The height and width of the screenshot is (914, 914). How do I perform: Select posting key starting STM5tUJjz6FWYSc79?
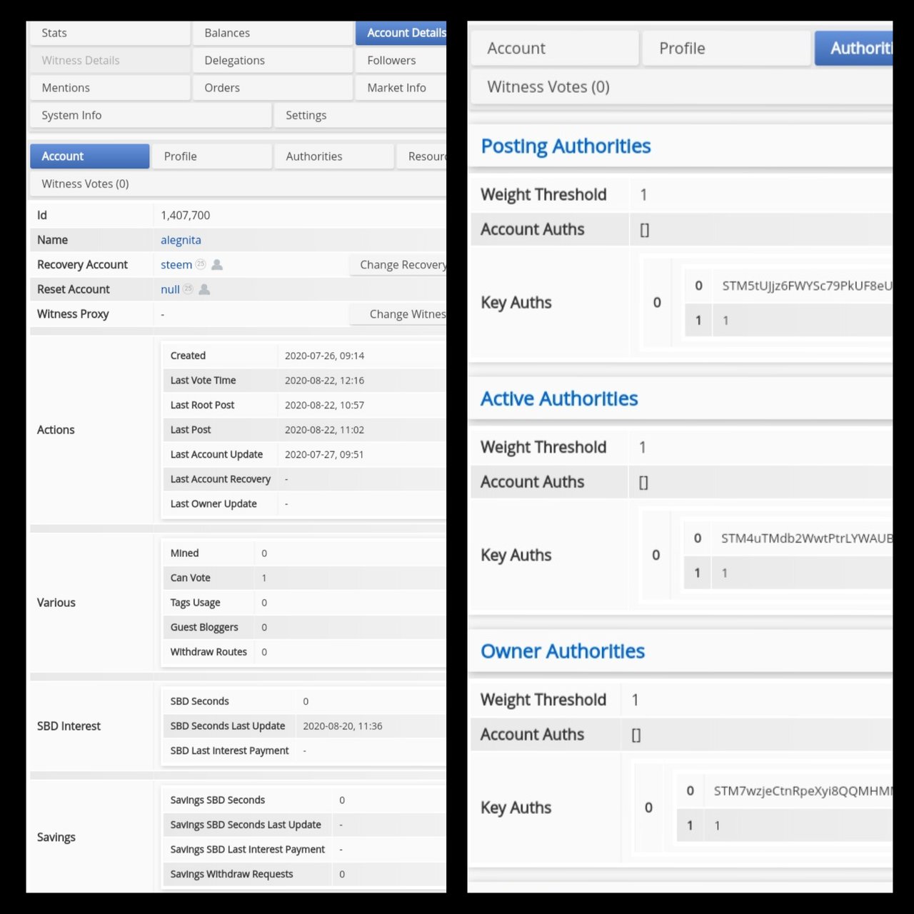pyautogui.click(x=807, y=286)
